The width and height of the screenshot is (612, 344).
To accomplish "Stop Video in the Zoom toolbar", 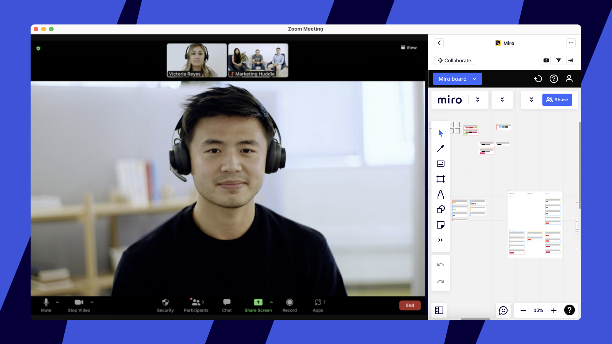I will coord(79,305).
